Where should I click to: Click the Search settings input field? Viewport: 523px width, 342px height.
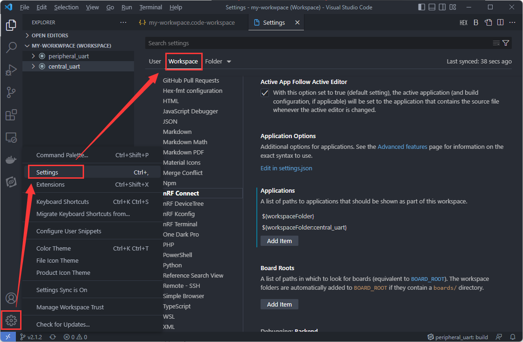[318, 43]
